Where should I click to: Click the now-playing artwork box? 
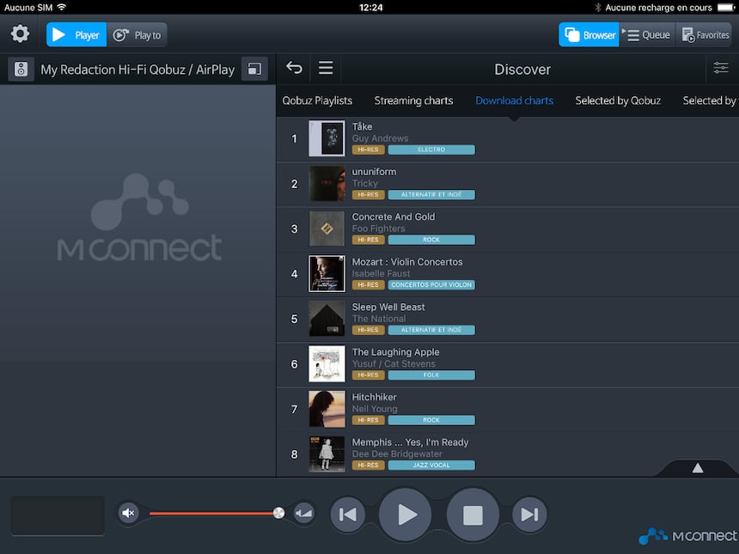point(58,515)
